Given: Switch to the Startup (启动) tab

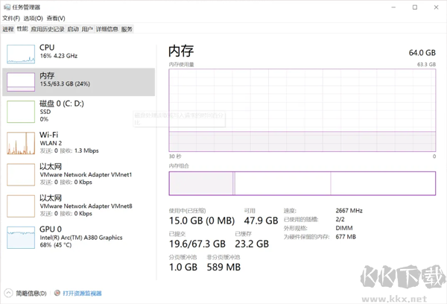Looking at the screenshot, I should pos(73,29).
